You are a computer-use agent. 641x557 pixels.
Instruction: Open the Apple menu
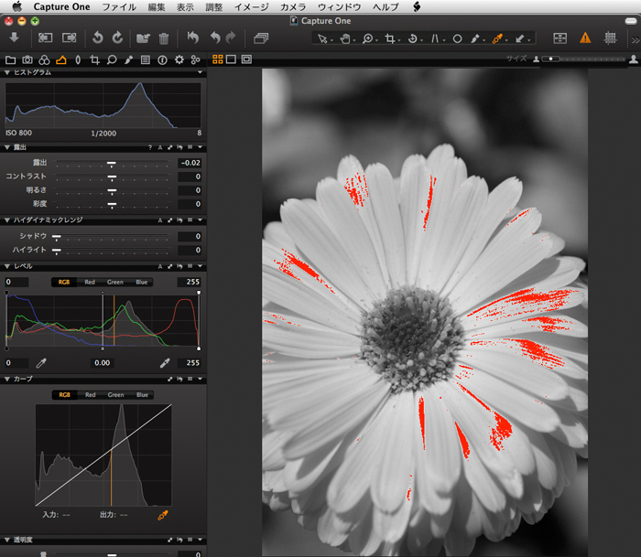pyautogui.click(x=16, y=6)
